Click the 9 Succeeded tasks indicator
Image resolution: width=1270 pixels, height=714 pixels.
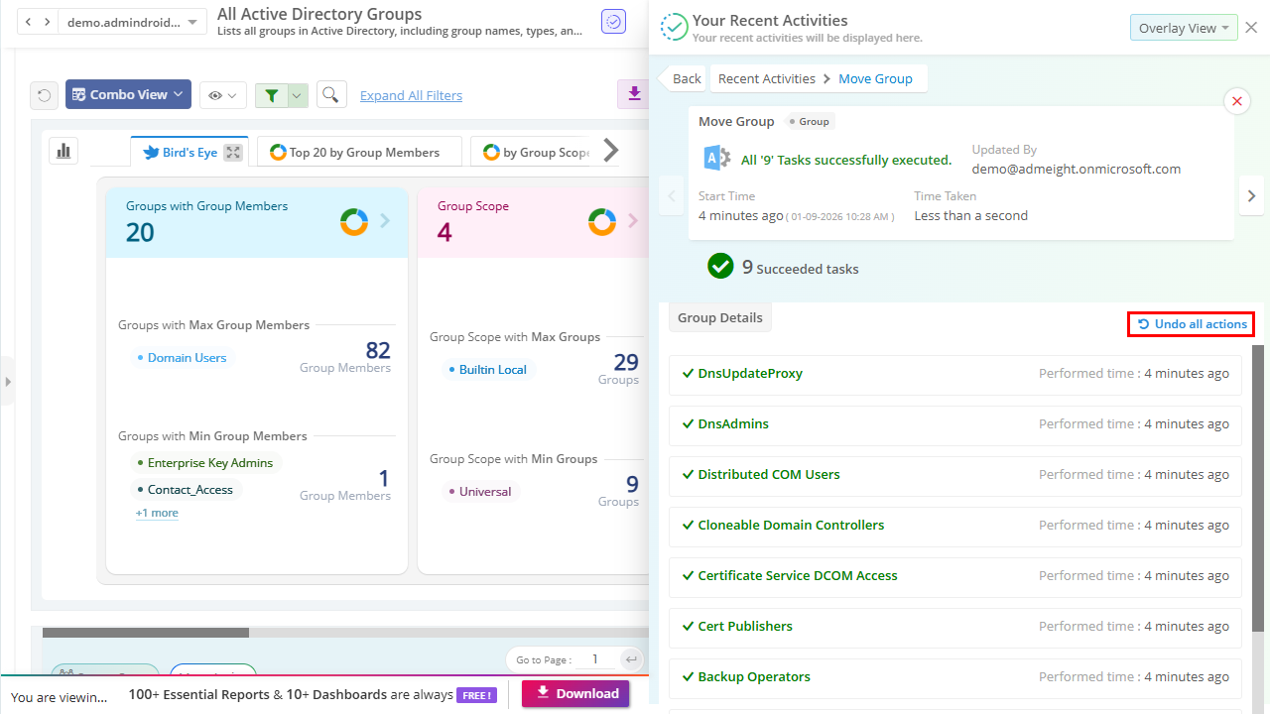pos(783,267)
